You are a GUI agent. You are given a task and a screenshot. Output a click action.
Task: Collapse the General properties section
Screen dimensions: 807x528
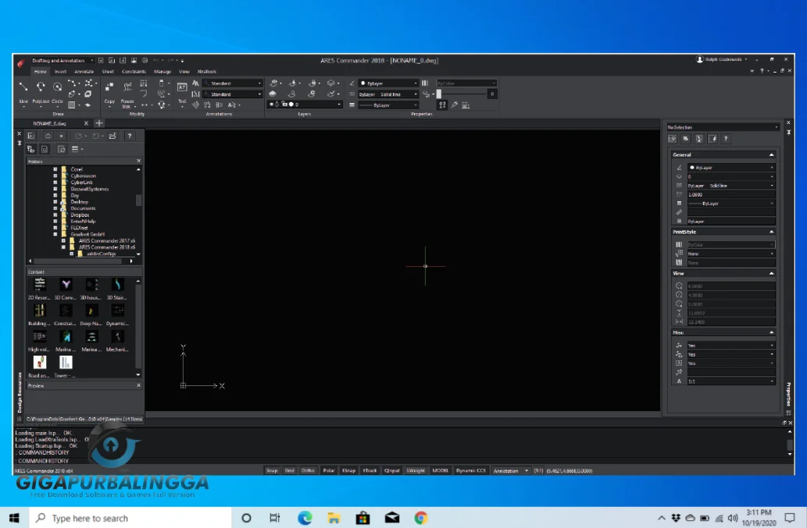[x=771, y=154]
